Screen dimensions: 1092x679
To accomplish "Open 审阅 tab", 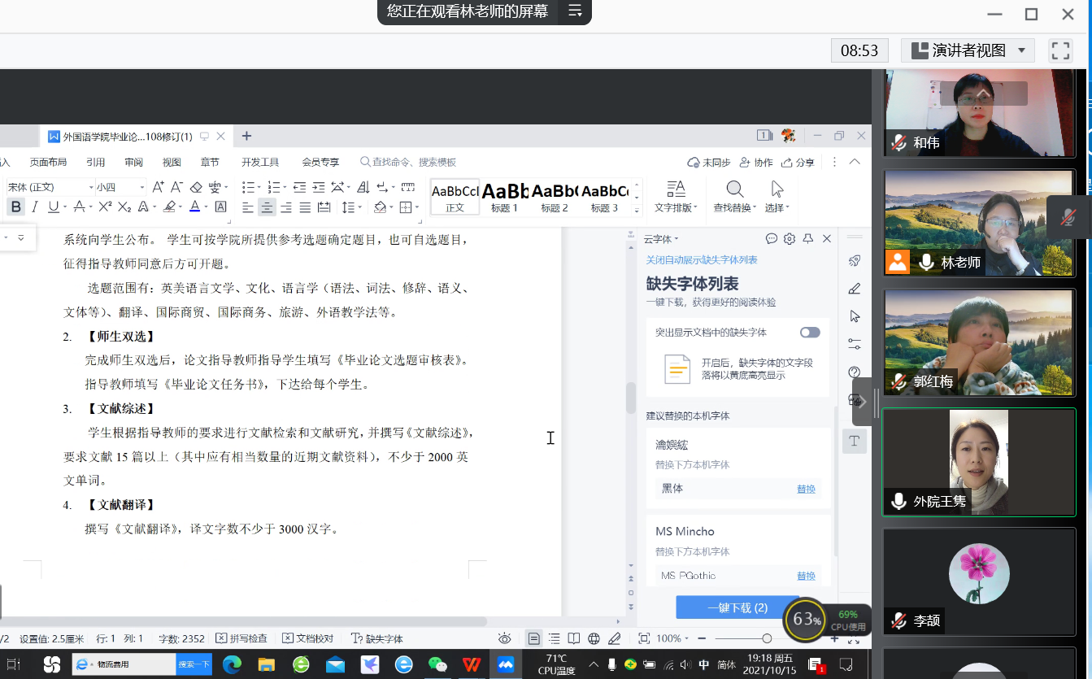I will [133, 162].
